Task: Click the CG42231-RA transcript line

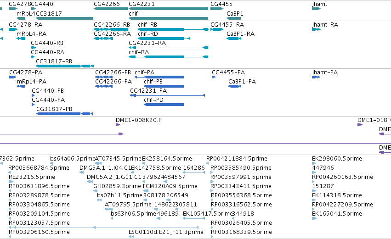Action: (x=168, y=48)
